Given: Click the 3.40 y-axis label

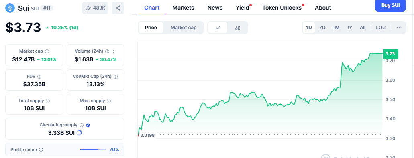Looking at the screenshot, I should (390, 119).
